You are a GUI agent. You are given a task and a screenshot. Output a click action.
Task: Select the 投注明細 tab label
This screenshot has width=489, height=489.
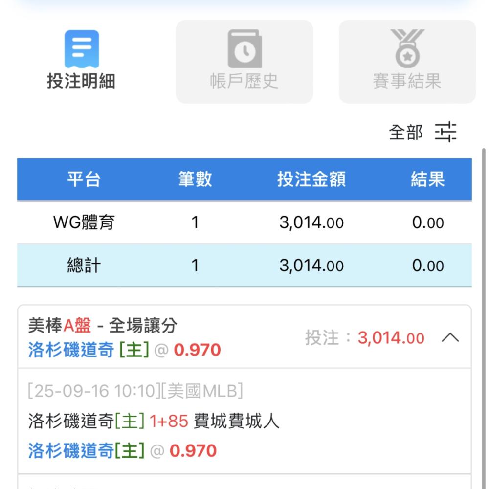click(x=81, y=81)
